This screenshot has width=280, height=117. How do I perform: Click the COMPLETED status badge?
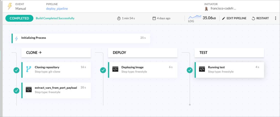(19, 18)
